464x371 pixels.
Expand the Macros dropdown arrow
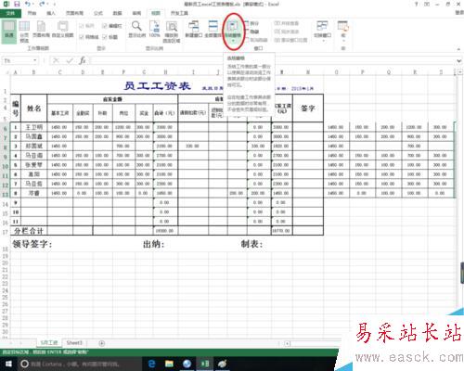(x=343, y=41)
